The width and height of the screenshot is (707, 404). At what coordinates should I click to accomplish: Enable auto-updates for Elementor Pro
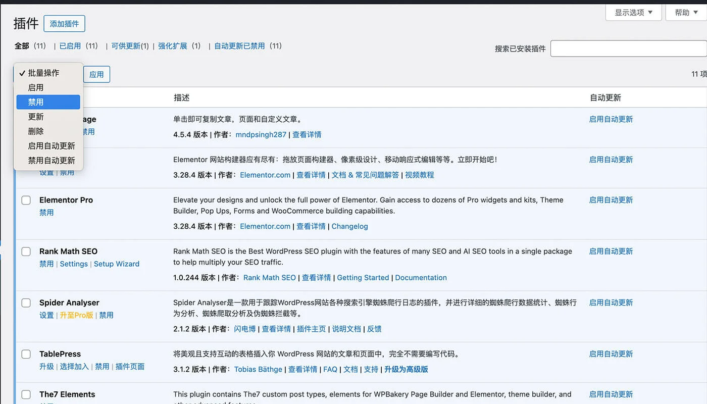click(611, 200)
